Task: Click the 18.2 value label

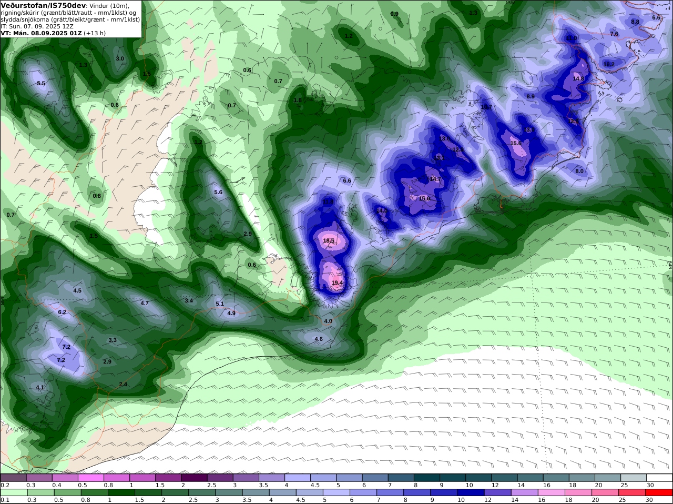Action: pyautogui.click(x=609, y=64)
